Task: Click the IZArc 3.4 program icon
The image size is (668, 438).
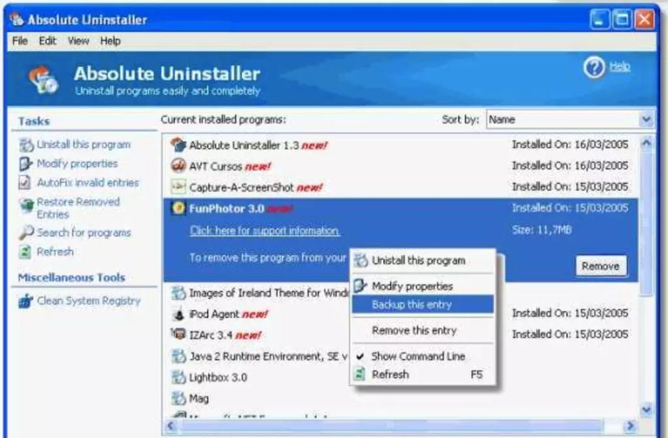Action: click(x=179, y=335)
